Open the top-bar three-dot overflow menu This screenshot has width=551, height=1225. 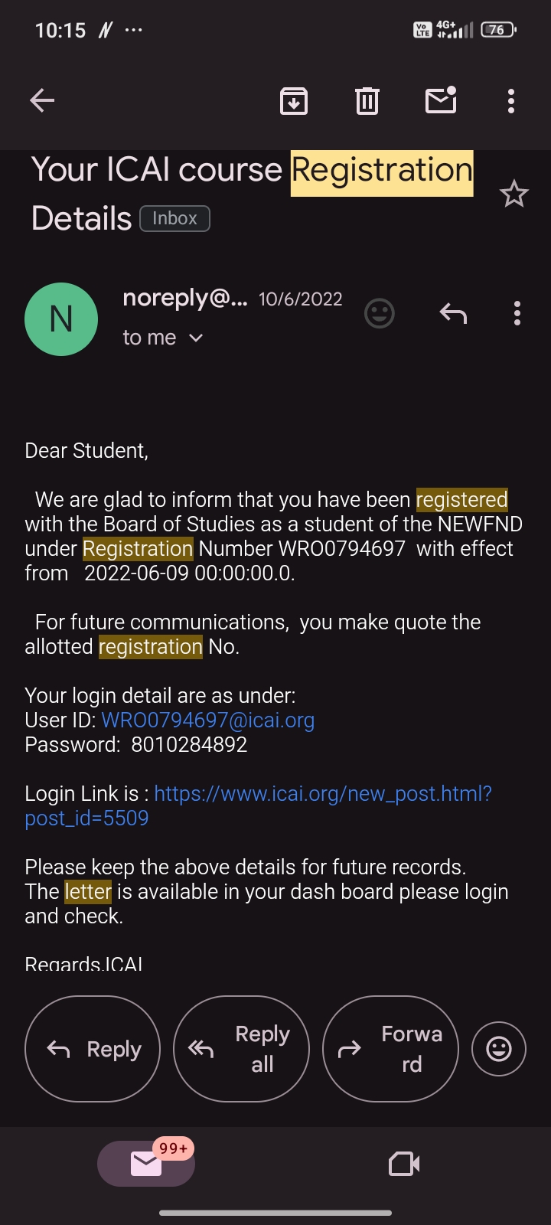coord(511,100)
